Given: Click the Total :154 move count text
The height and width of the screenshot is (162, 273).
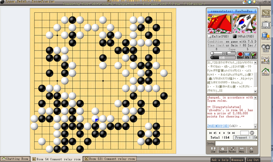Looking at the screenshot, I should coord(220,137).
